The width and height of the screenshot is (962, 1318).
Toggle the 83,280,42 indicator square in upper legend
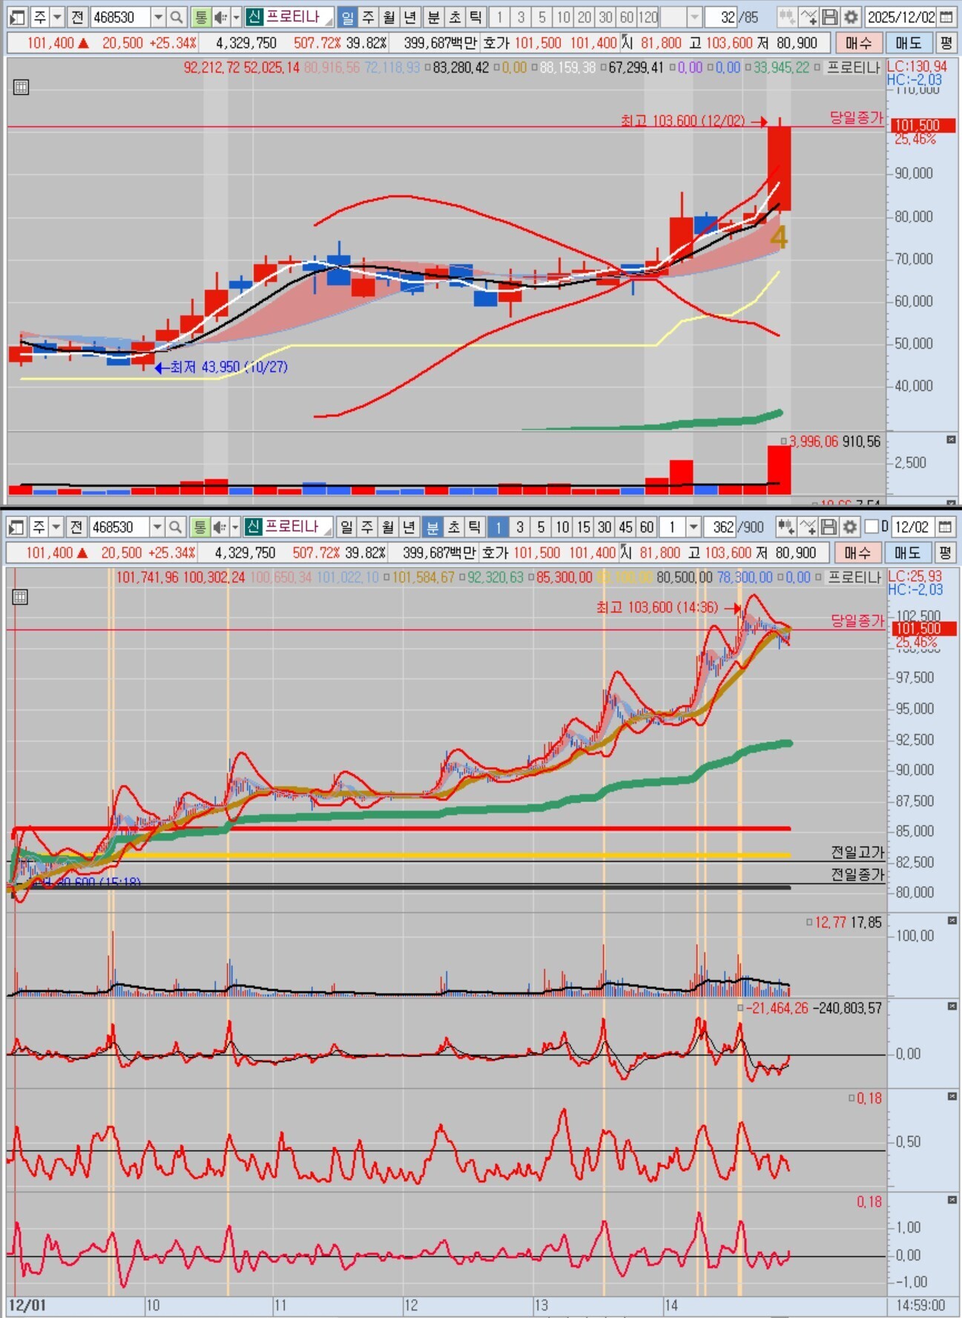click(428, 68)
